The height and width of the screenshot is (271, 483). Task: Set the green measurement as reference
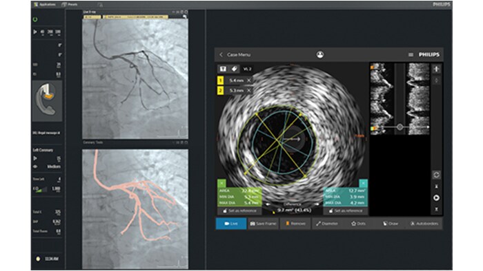pos(239,211)
